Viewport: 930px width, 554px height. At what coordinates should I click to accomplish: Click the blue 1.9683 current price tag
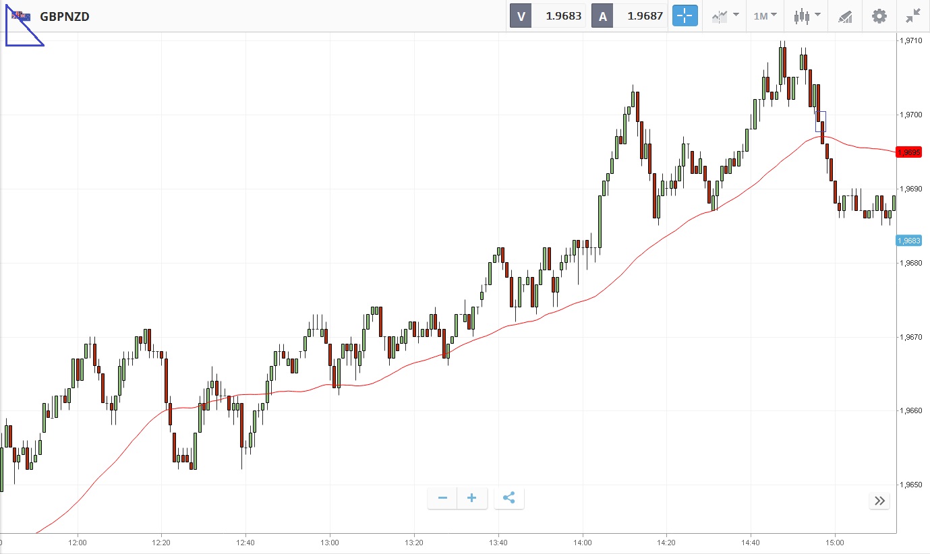click(909, 241)
